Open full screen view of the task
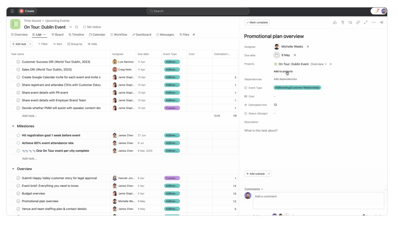The image size is (397, 226). click(366, 22)
